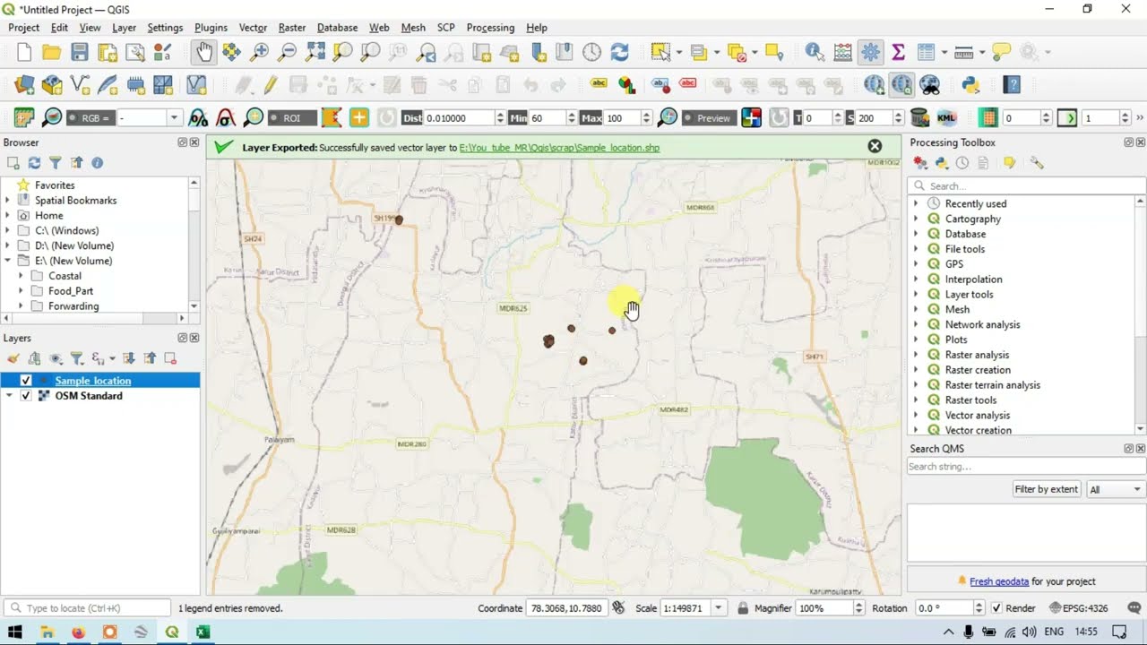Expand the Spatial Bookmarks tree item
The width and height of the screenshot is (1147, 645).
7,201
